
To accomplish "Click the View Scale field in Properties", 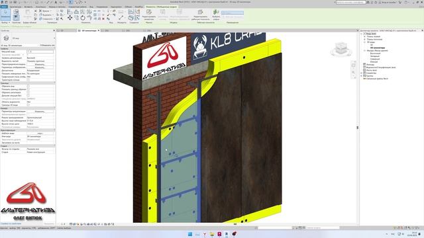I will [40, 52].
